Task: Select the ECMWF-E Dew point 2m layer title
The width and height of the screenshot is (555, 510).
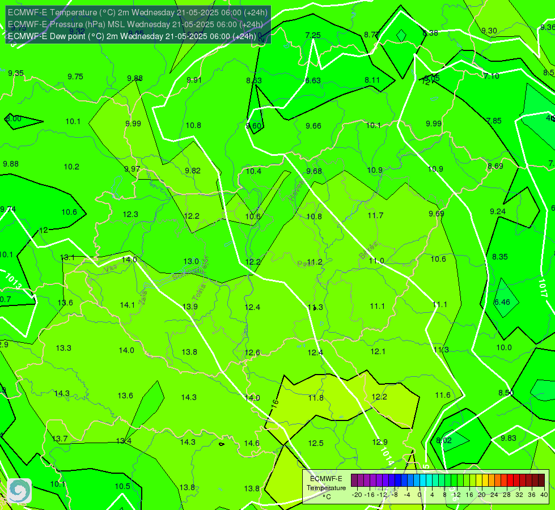Action: 132,36
